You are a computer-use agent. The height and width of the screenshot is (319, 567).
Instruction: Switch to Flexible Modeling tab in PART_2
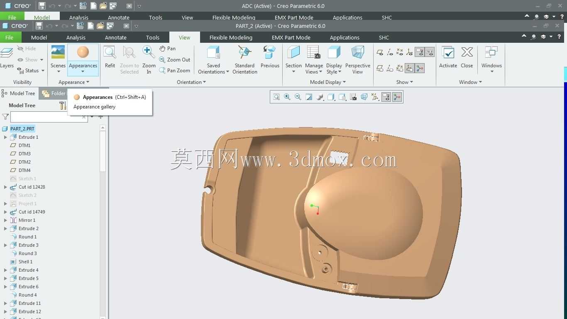(x=231, y=37)
